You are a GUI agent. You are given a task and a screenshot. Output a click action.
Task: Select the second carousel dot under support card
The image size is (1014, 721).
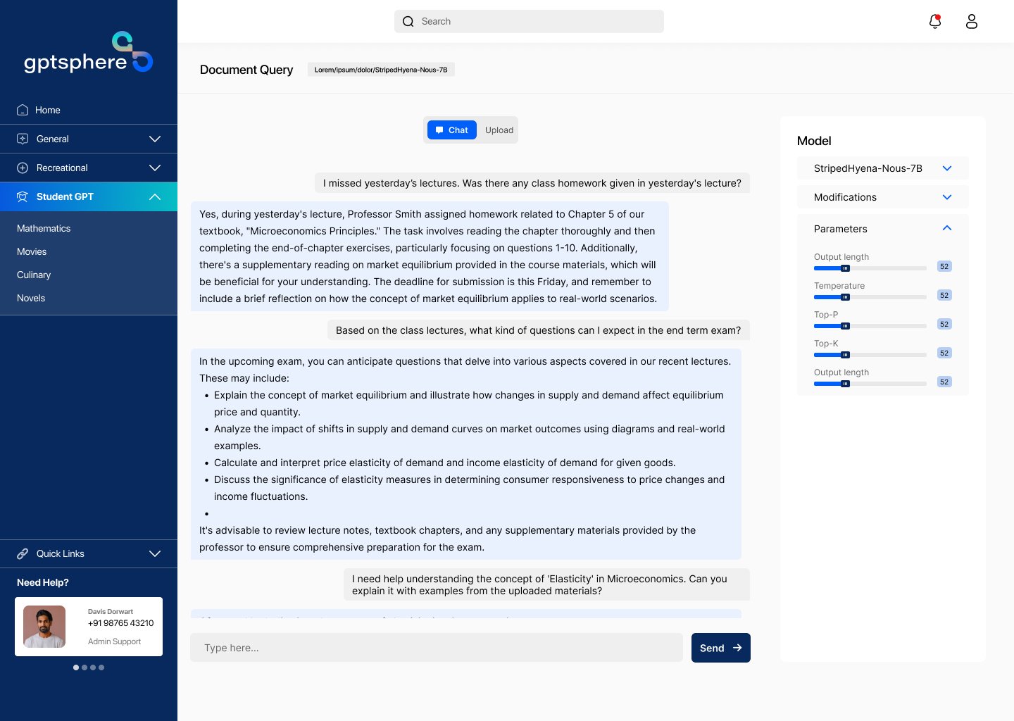pyautogui.click(x=84, y=667)
